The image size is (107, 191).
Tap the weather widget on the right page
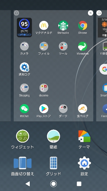(102, 27)
